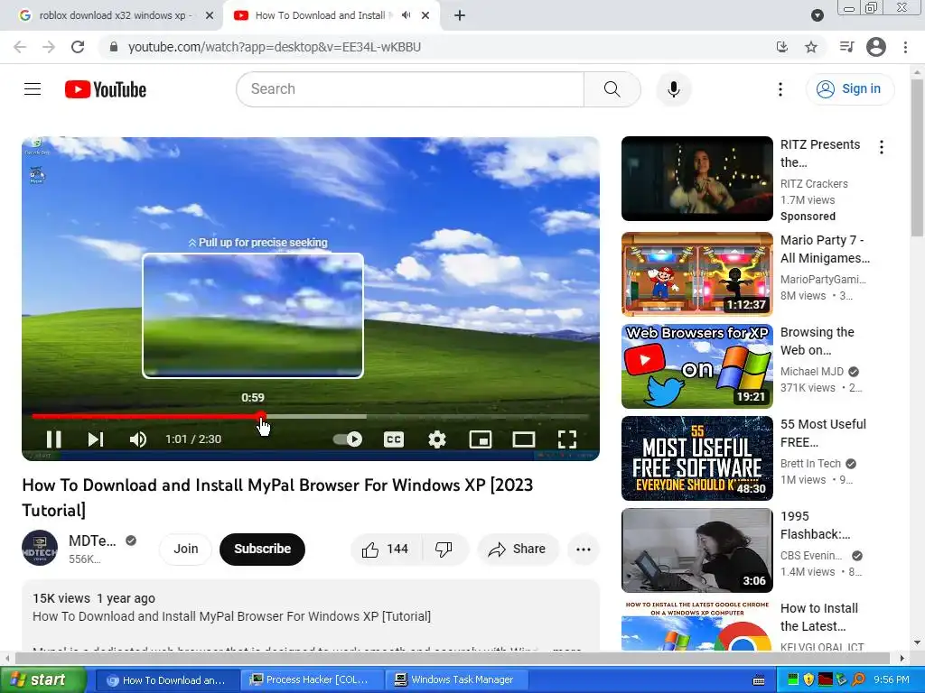Mute tab via speaker icon
925x693 pixels.
coord(406,15)
